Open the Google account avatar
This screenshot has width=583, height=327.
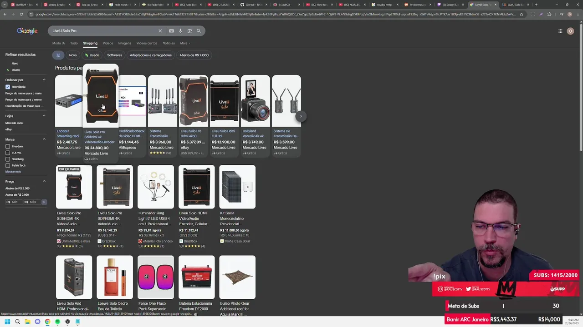click(x=570, y=31)
